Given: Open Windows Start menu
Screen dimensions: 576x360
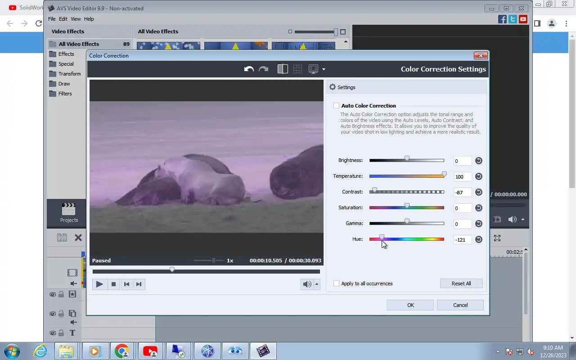Looking at the screenshot, I should (x=12, y=351).
